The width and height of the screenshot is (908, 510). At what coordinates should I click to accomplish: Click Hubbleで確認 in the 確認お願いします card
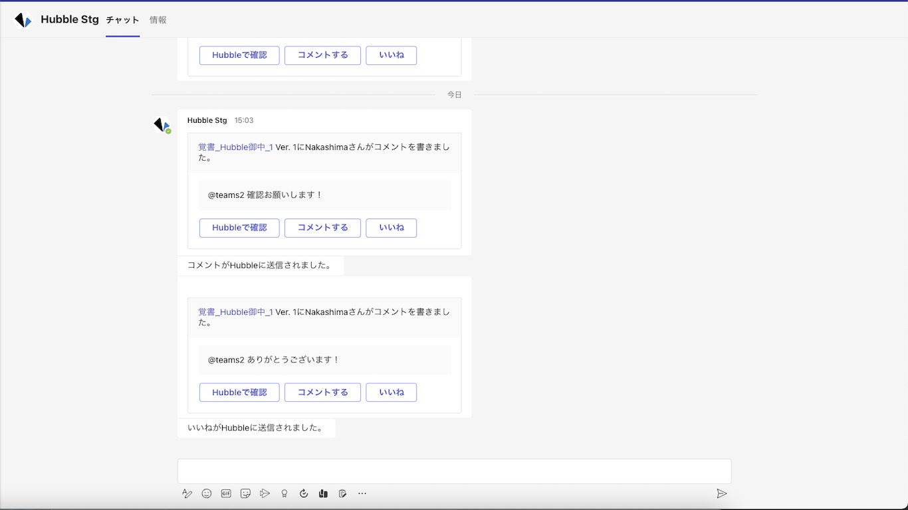click(239, 228)
